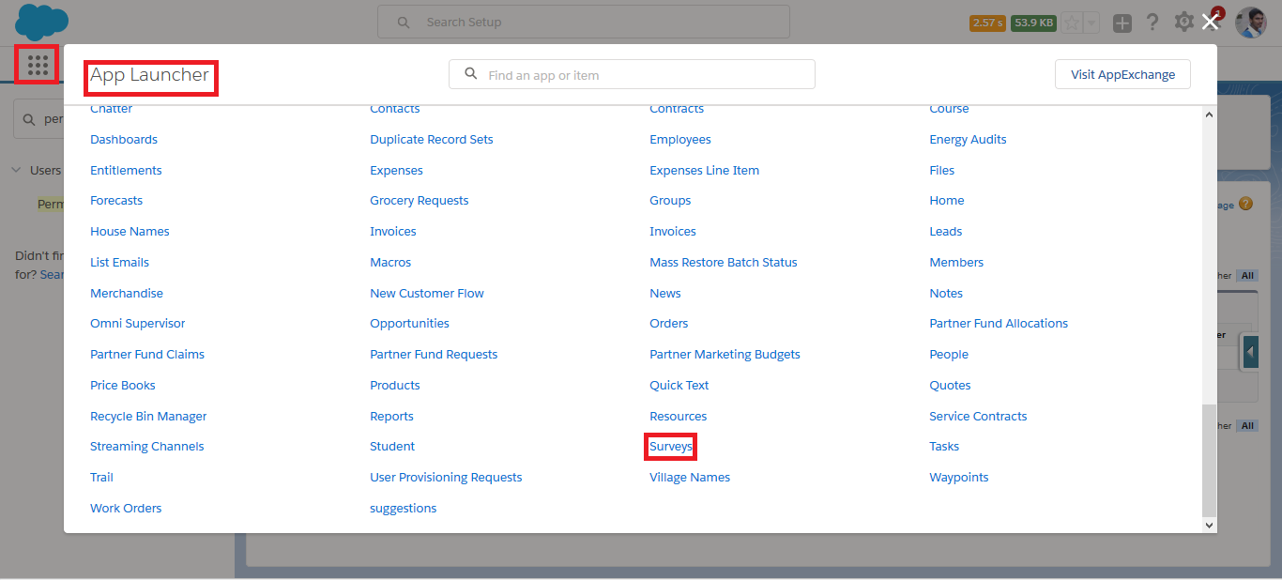The image size is (1282, 580).
Task: Open Expenses Line Item
Action: tap(705, 170)
